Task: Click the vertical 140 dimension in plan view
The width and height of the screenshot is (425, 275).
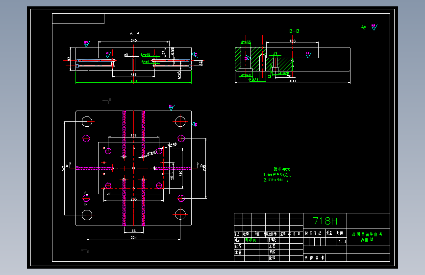Action: pos(180,173)
